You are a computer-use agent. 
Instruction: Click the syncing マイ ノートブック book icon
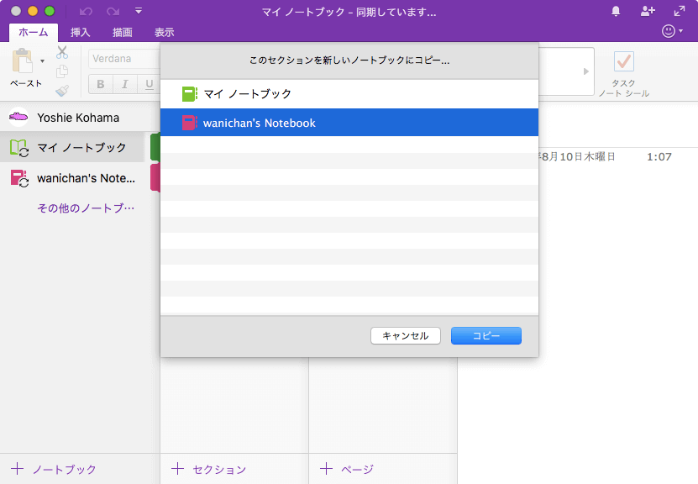pos(19,148)
